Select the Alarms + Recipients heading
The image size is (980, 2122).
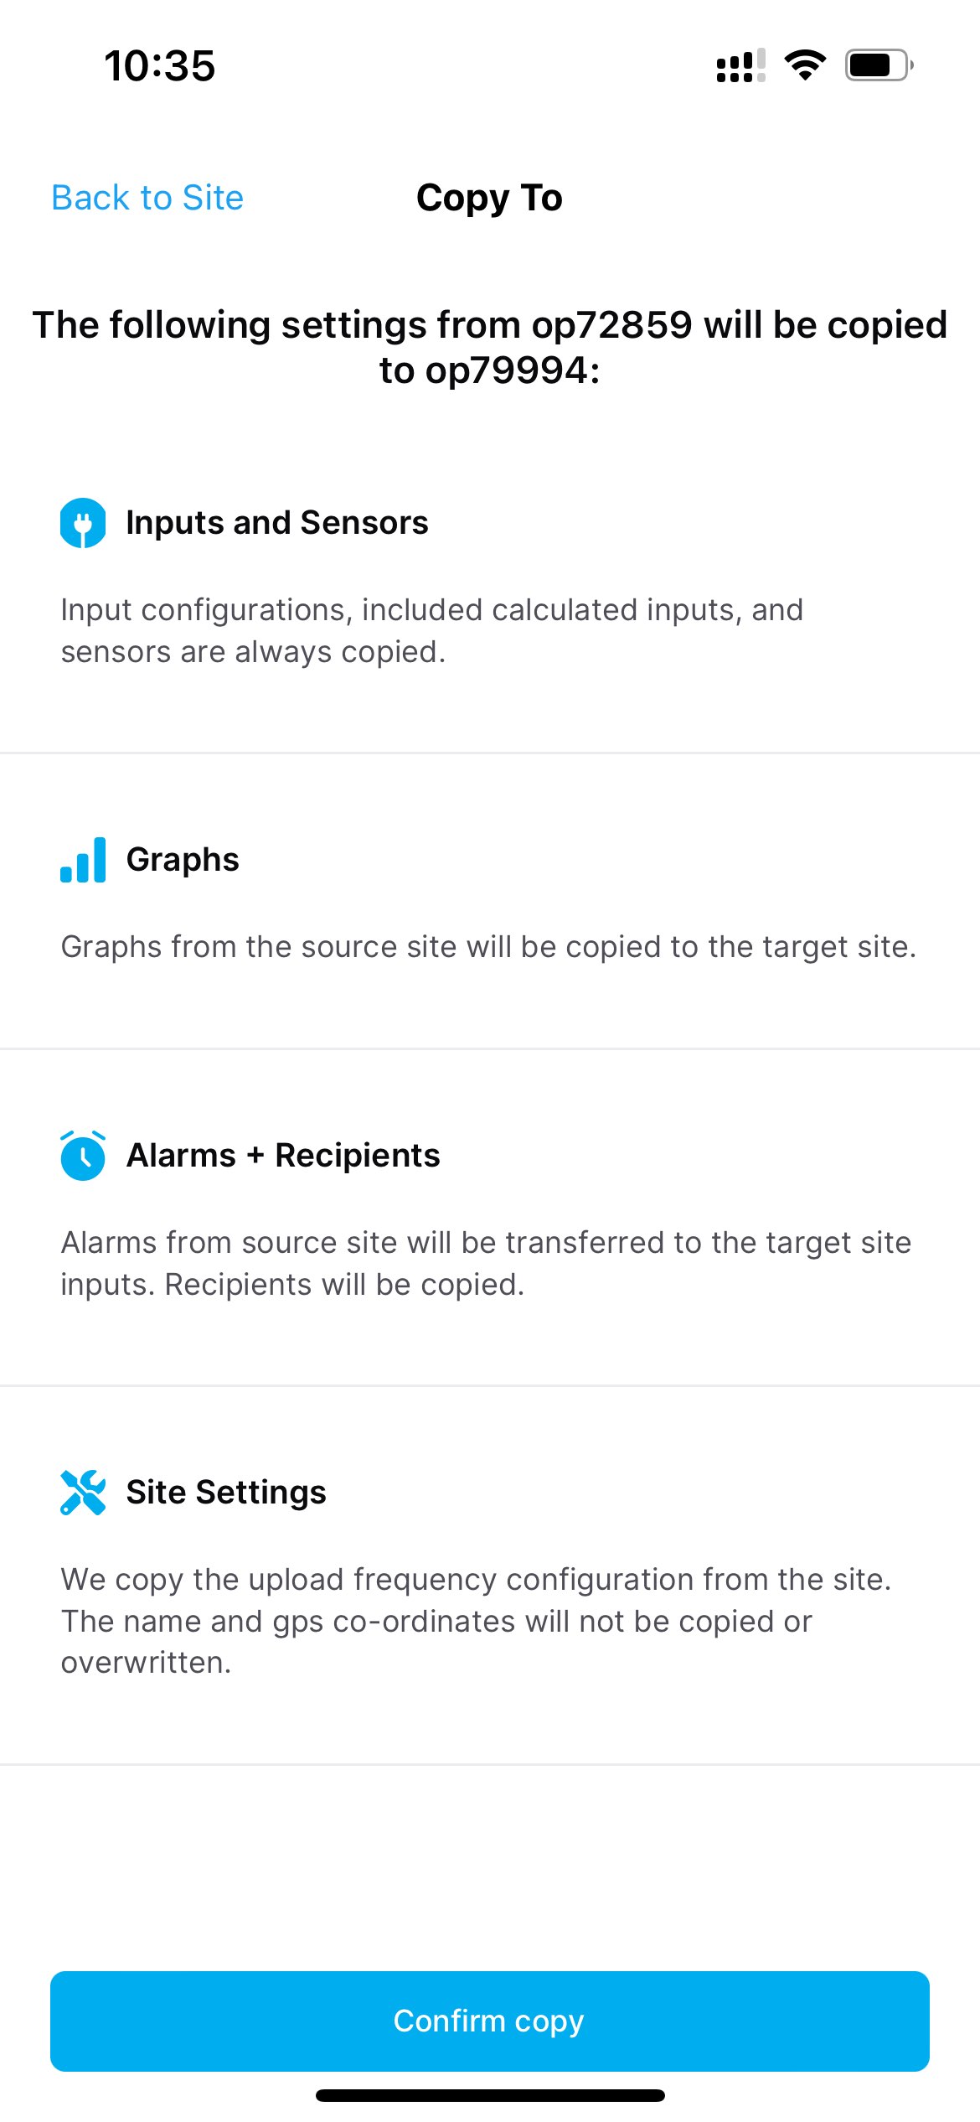pyautogui.click(x=283, y=1156)
